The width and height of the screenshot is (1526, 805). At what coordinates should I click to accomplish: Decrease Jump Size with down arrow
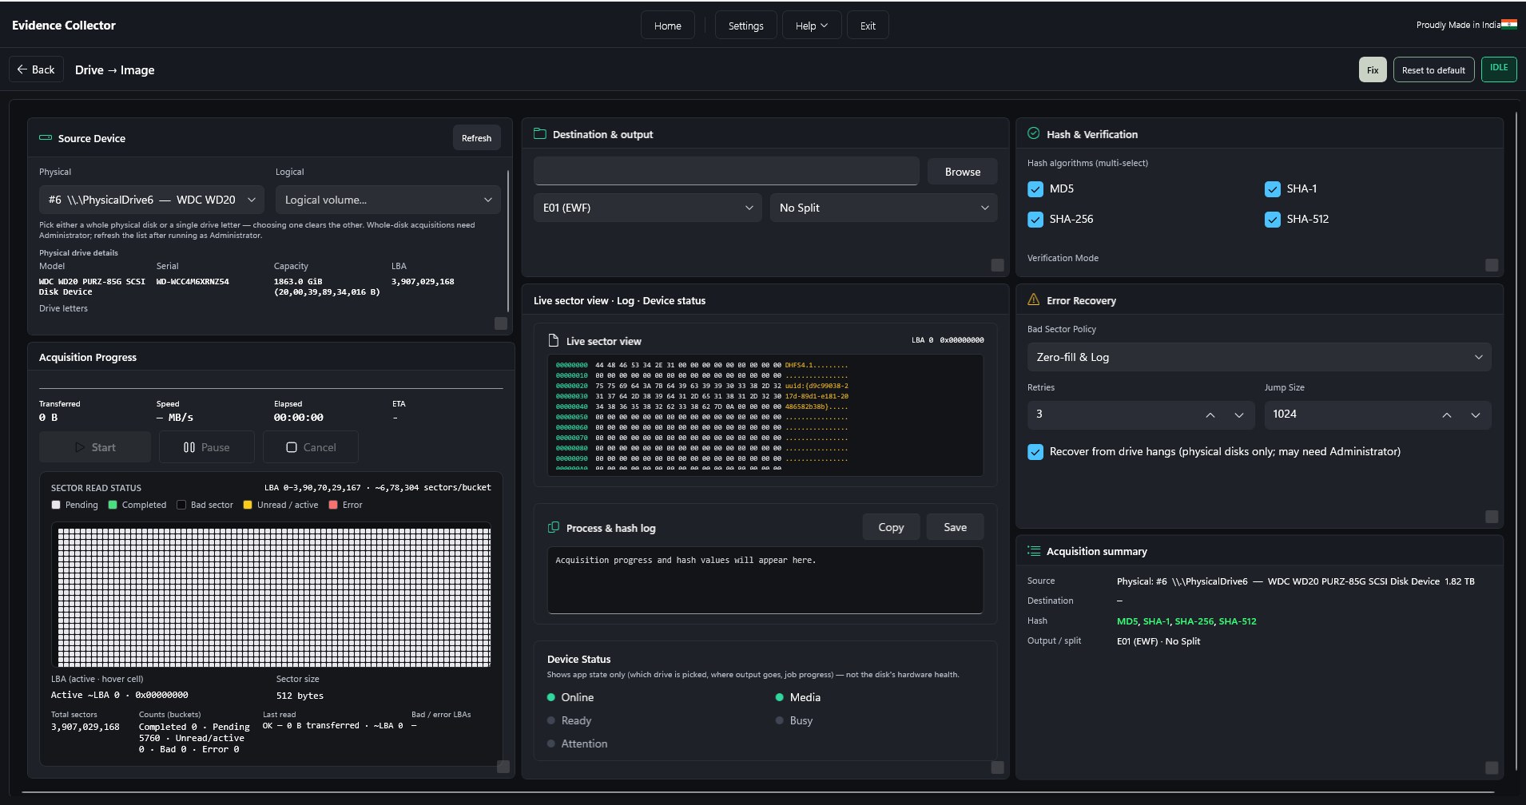click(x=1476, y=415)
